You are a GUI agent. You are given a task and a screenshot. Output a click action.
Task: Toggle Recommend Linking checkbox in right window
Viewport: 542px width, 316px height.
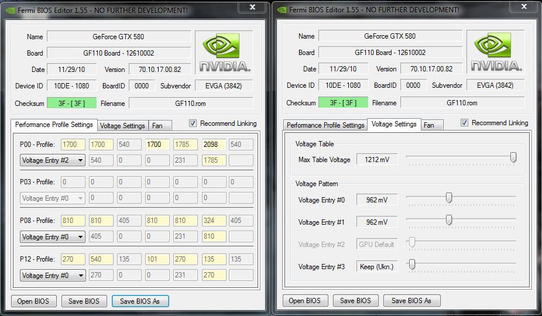point(464,123)
